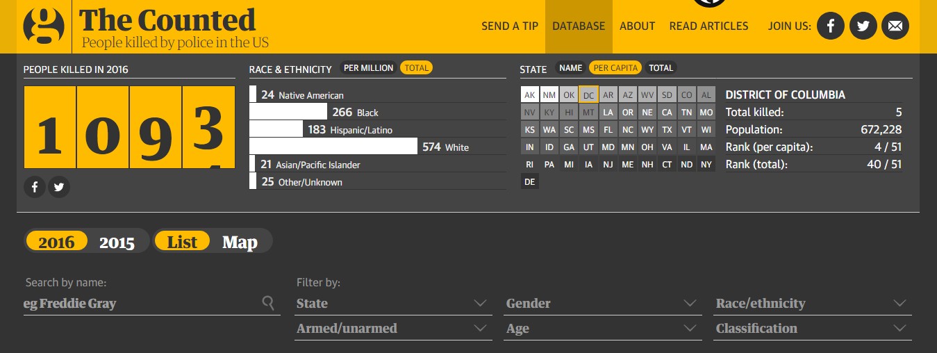Select the OK state tile
937x353 pixels.
coord(569,95)
